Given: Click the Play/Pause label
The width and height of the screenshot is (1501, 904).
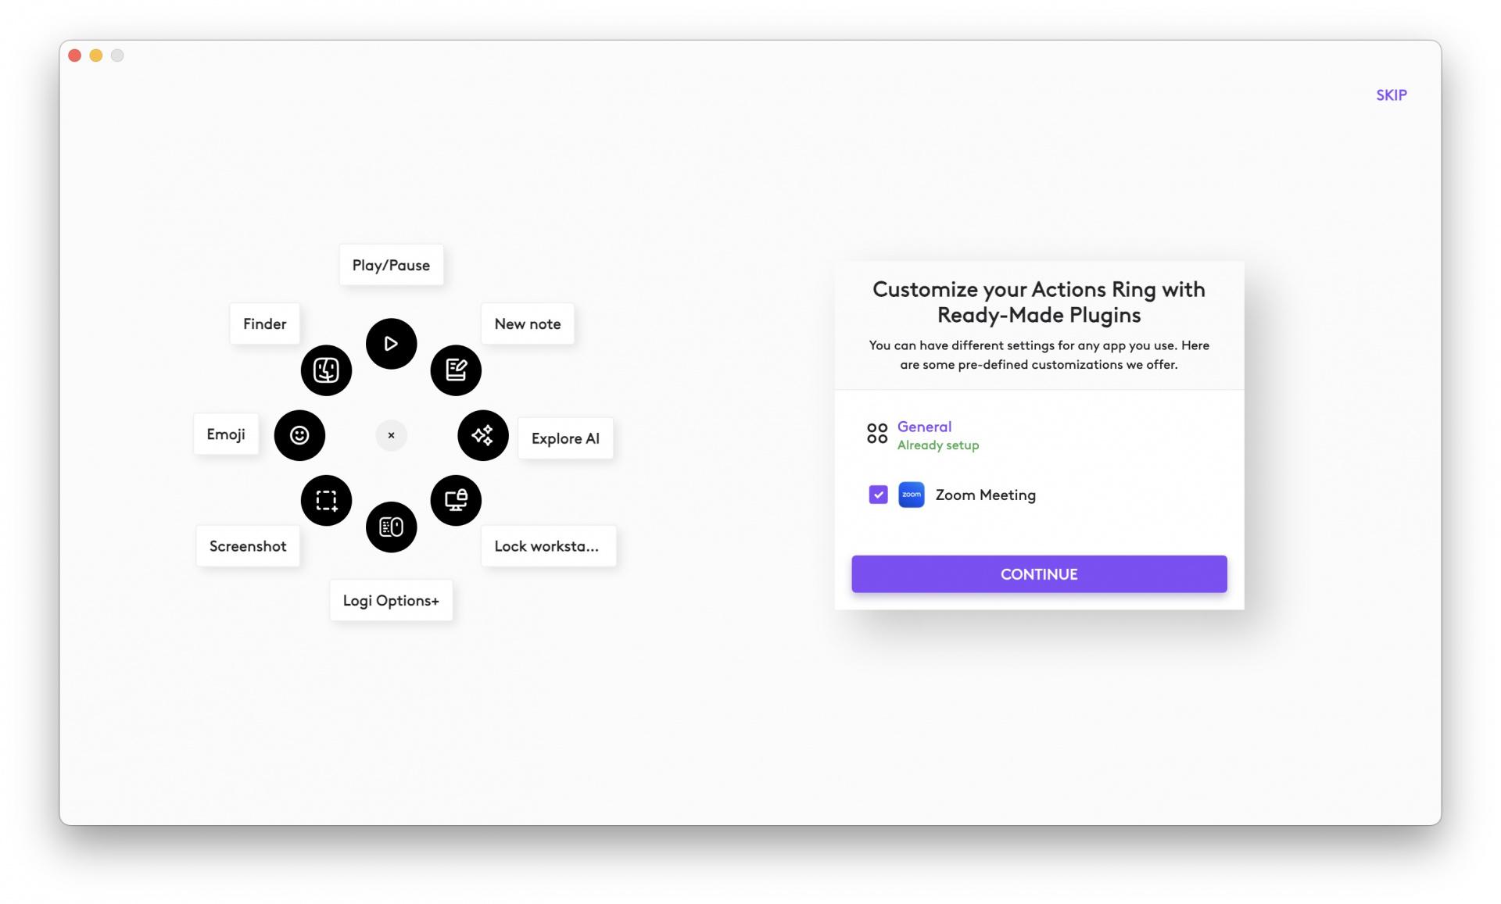Looking at the screenshot, I should point(391,265).
